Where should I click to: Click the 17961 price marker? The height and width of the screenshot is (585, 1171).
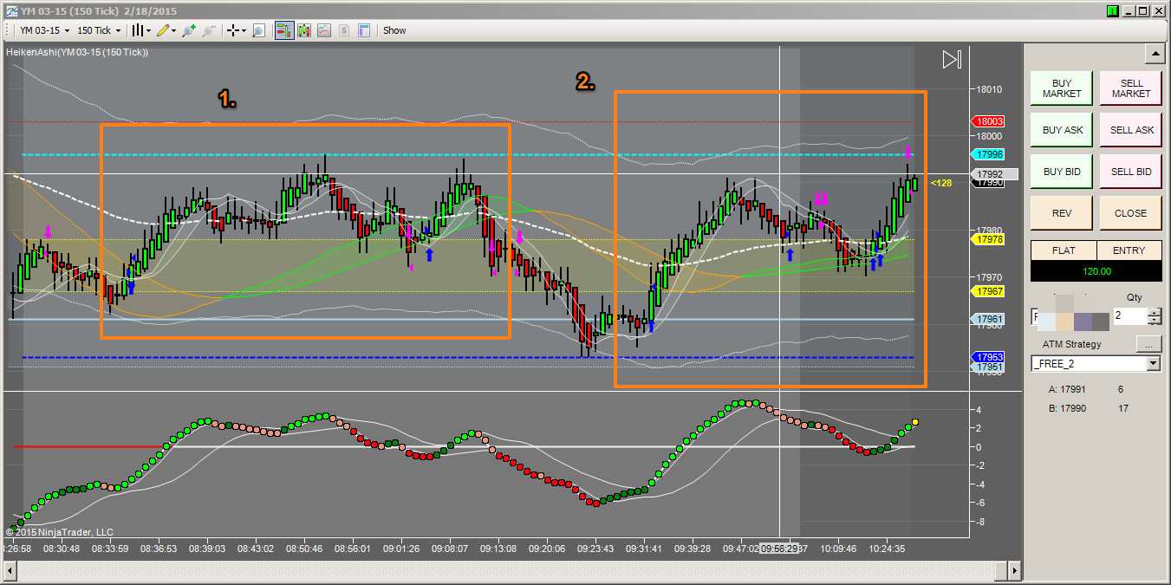click(x=989, y=319)
